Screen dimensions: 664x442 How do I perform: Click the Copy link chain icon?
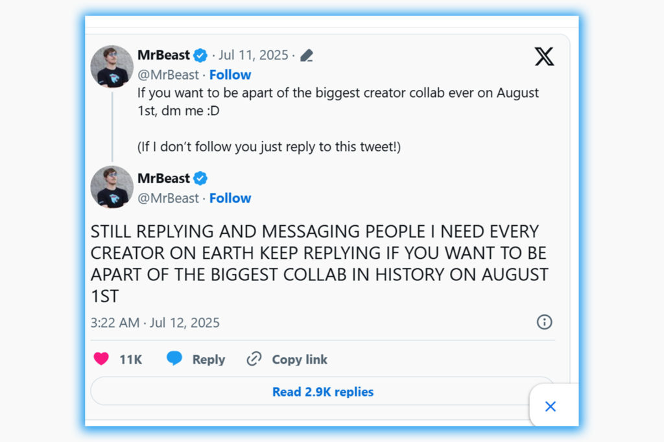pyautogui.click(x=254, y=359)
